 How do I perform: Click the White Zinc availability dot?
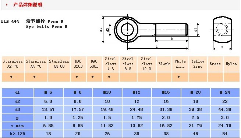178,77
